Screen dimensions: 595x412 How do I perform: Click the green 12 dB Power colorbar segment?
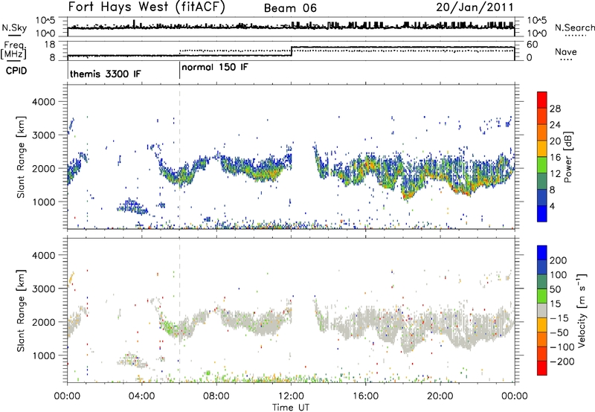[x=542, y=164]
